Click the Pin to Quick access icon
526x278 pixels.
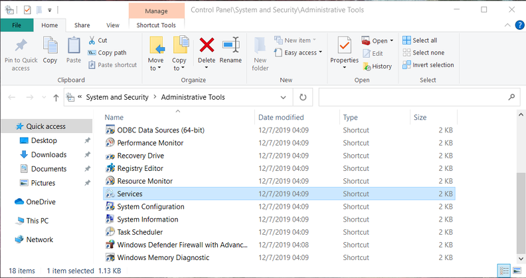[x=21, y=45]
